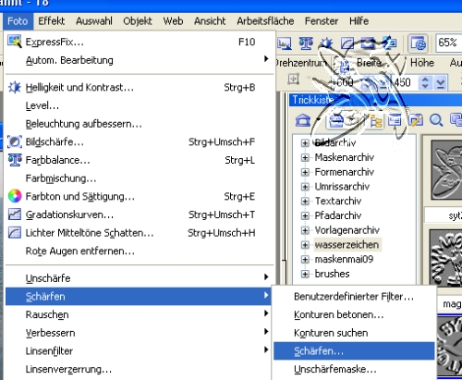Click the ExpressFix icon in menu
Image resolution: width=462 pixels, height=380 pixels.
coord(15,42)
